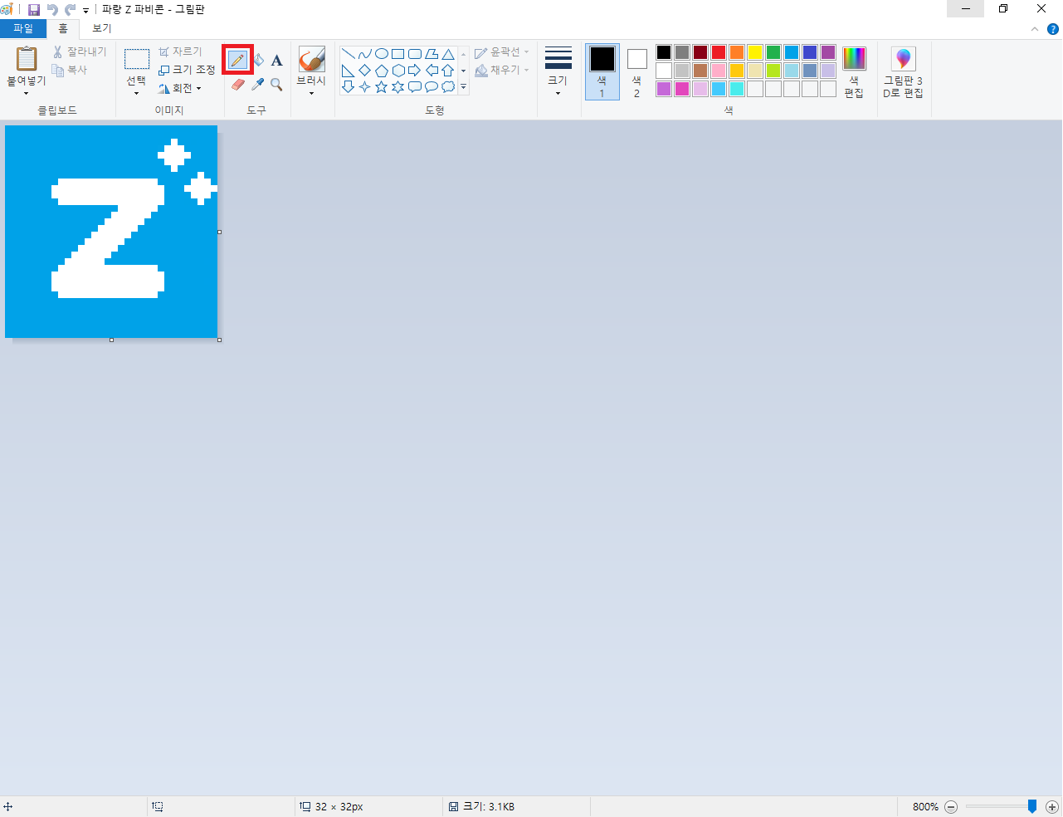Click the 복사 copy button
Image resolution: width=1063 pixels, height=817 pixels.
[x=70, y=70]
